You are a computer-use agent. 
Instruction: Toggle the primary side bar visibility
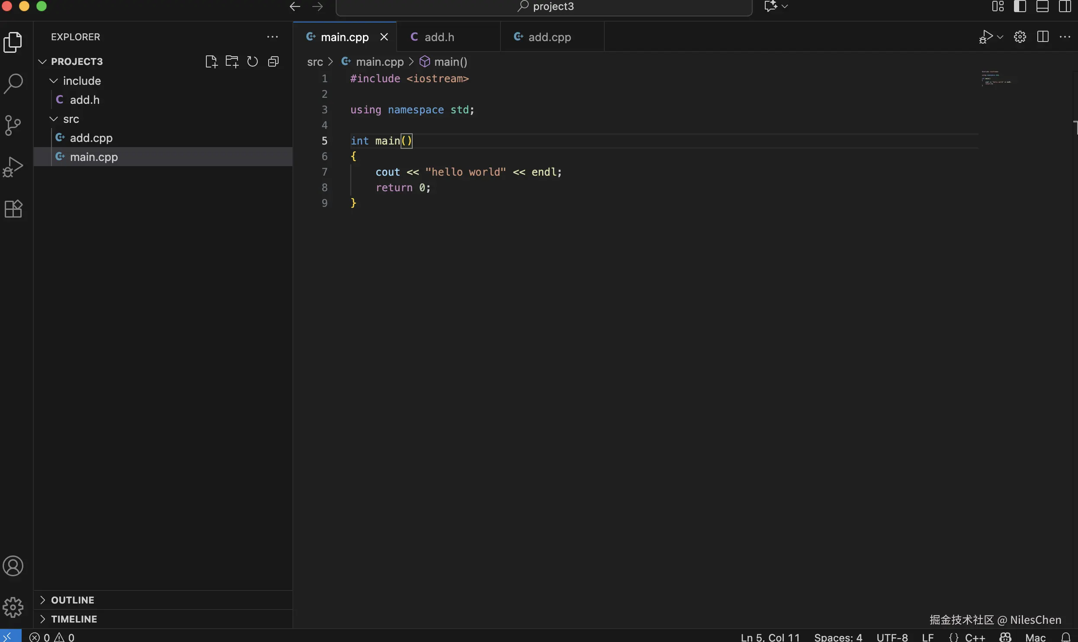pos(1020,6)
